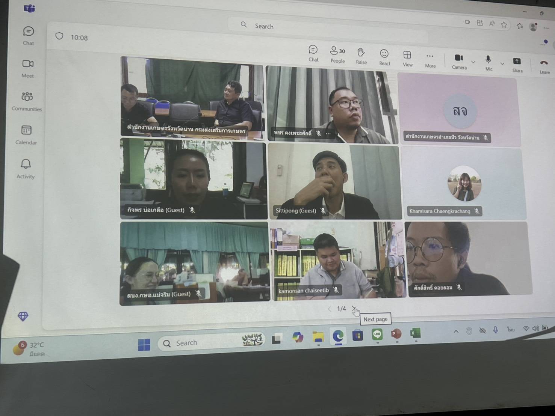Raise your hand in the meeting
Viewport: 555px width, 416px height.
(361, 56)
